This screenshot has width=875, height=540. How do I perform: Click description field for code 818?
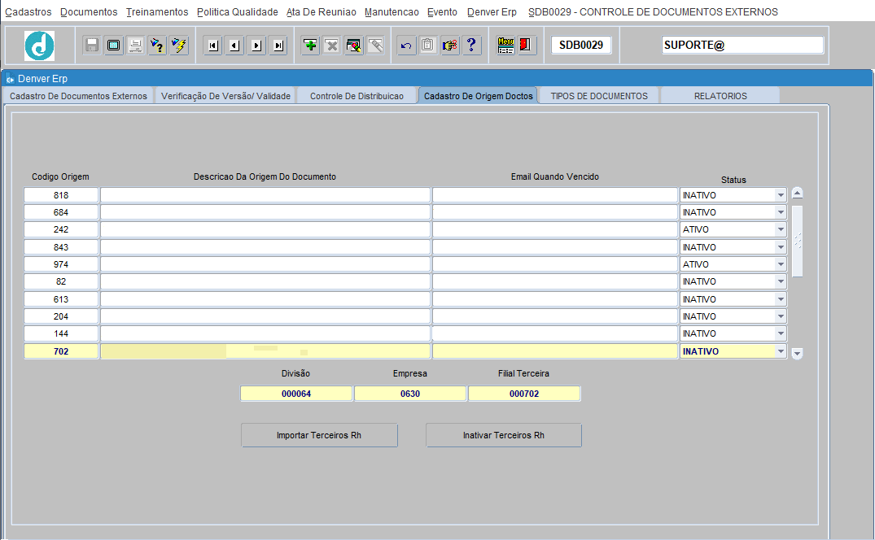pyautogui.click(x=265, y=195)
